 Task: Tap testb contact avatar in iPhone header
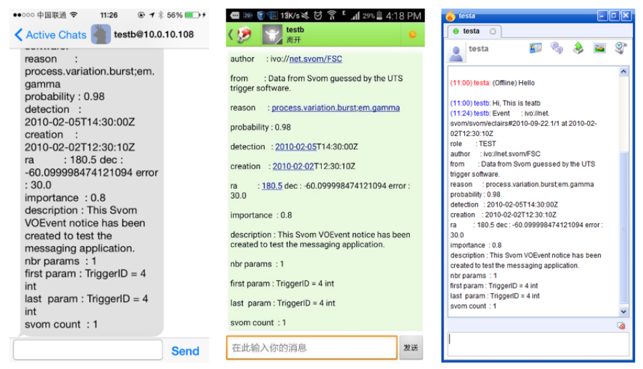tap(101, 34)
